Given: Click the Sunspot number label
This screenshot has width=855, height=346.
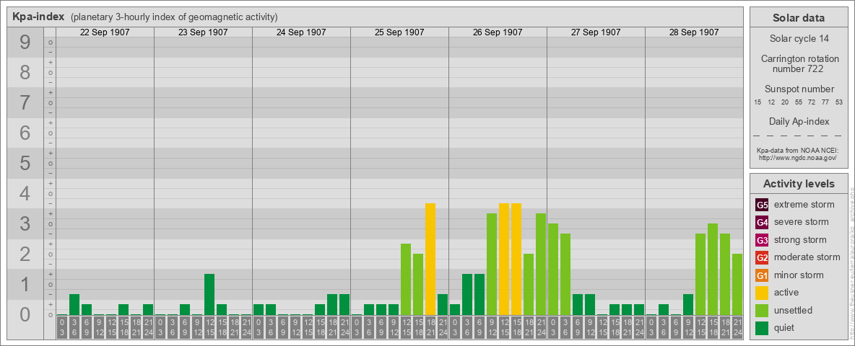Looking at the screenshot, I should tap(799, 89).
